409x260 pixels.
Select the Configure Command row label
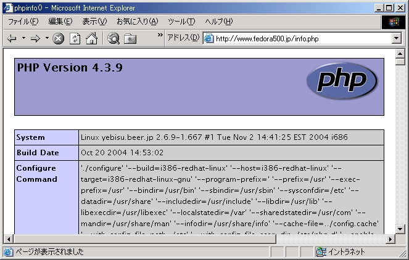(36, 174)
